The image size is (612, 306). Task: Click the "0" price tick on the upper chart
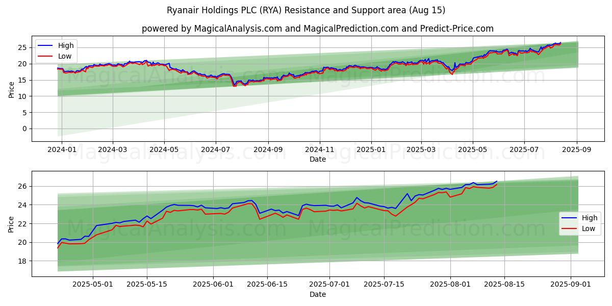25,129
